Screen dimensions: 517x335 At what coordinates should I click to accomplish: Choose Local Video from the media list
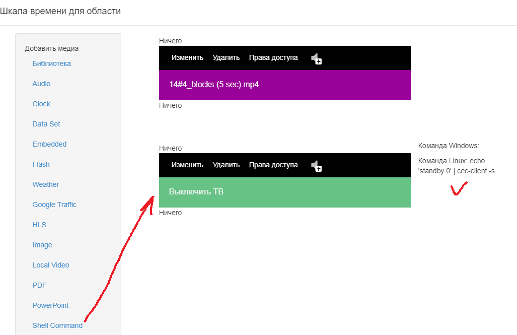(x=51, y=265)
